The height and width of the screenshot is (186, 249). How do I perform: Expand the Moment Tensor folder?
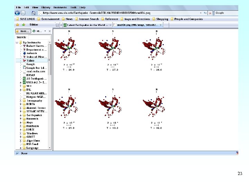20,108
